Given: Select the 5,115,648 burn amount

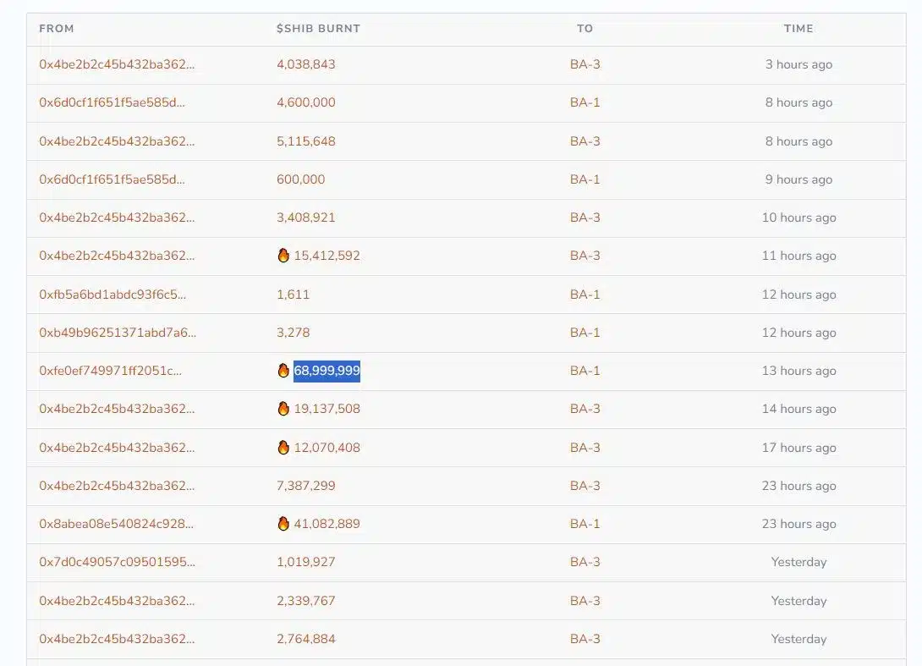Looking at the screenshot, I should click(305, 141).
